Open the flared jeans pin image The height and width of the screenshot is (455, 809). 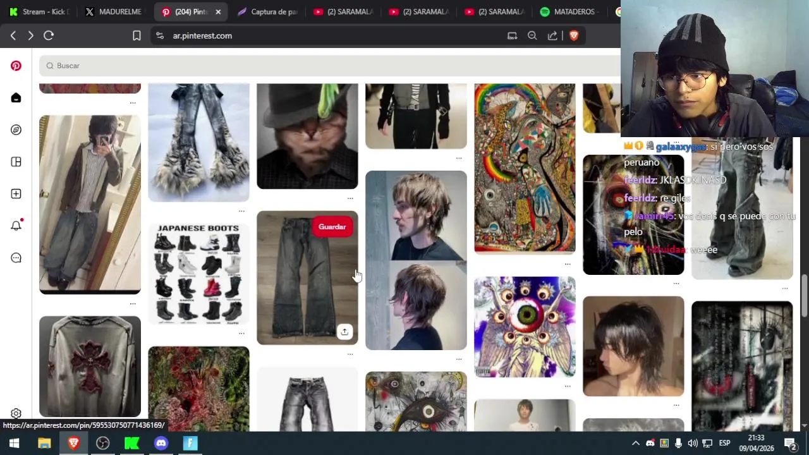(307, 278)
